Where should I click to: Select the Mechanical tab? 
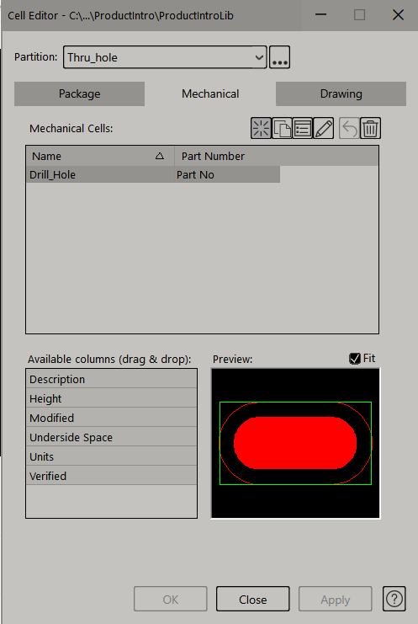click(x=210, y=94)
